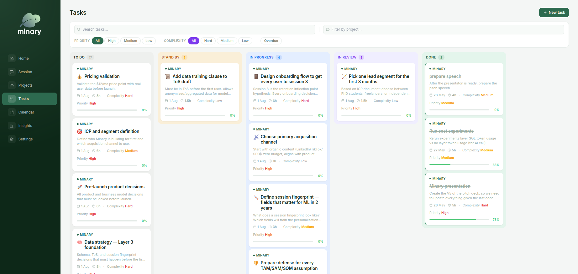The image size is (578, 274).
Task: Click Pick one lead segment title
Action: [x=379, y=79]
